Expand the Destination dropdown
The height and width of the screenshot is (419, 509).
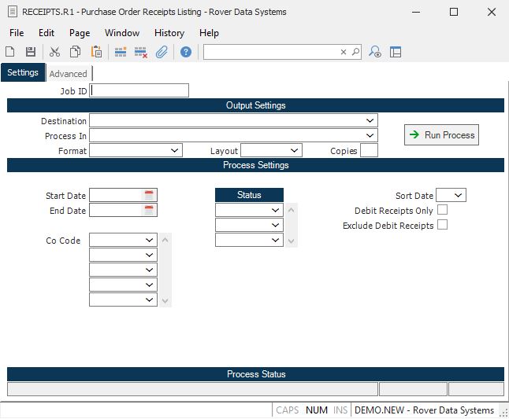coord(370,121)
